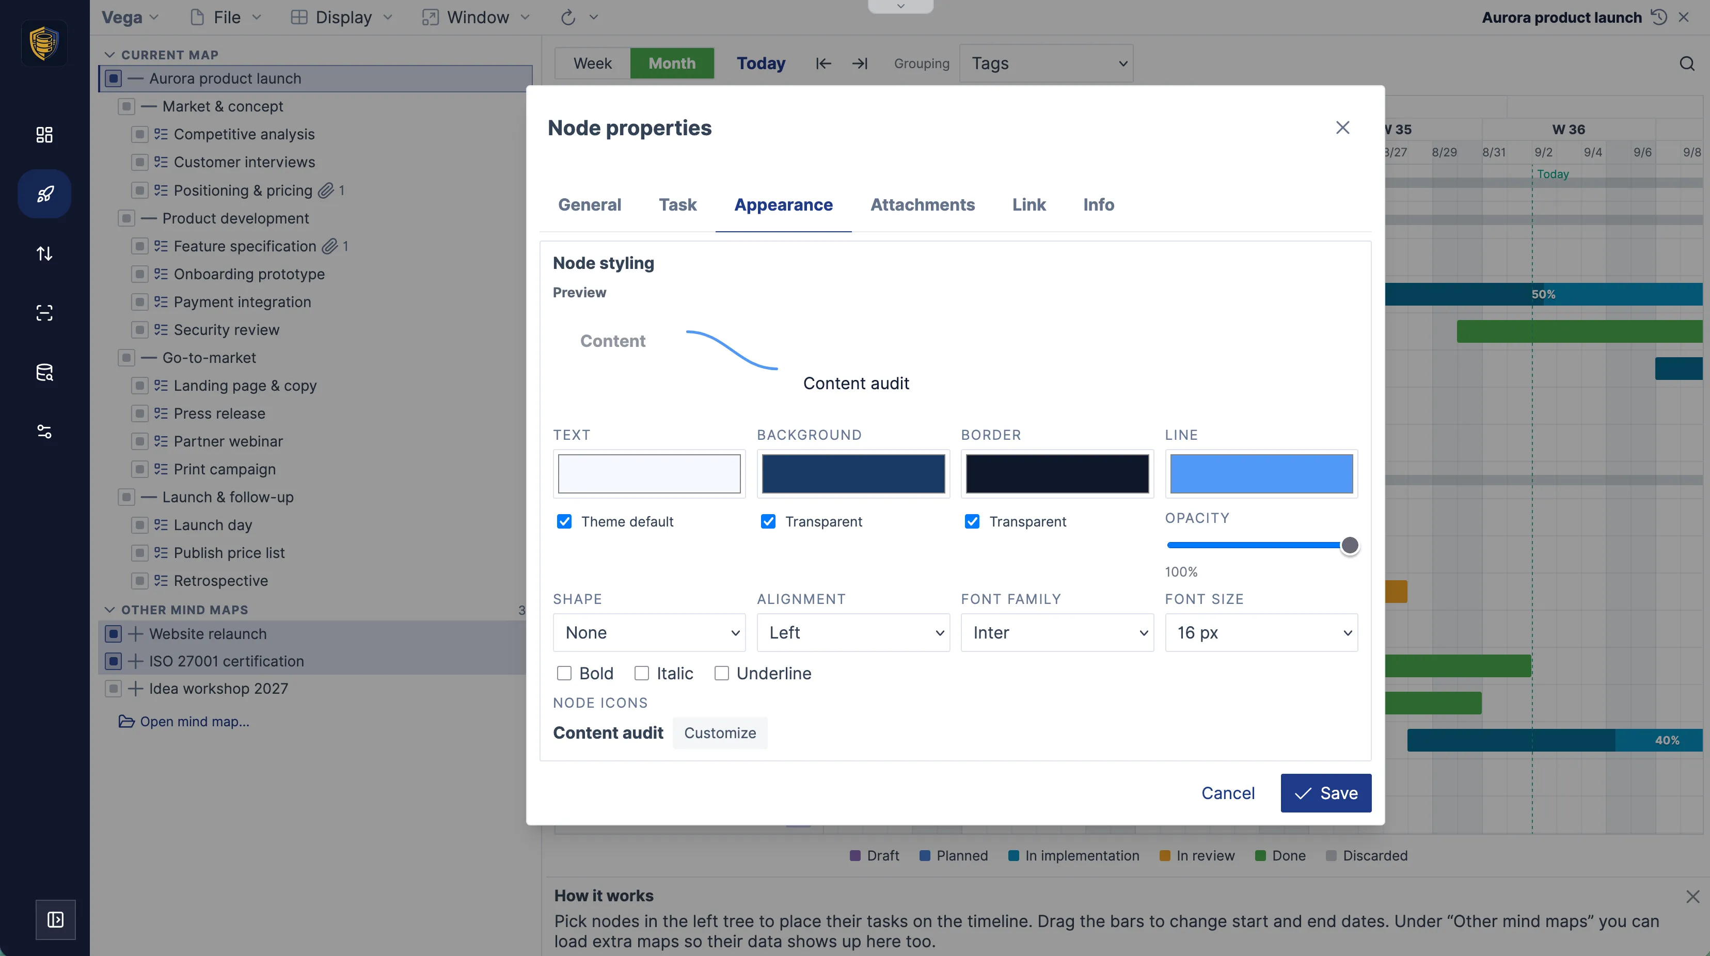Customize the node icons

pyautogui.click(x=720, y=733)
